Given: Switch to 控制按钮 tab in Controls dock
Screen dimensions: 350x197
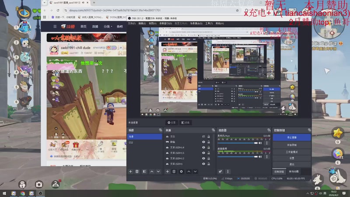Looking at the screenshot, I should (279, 172).
